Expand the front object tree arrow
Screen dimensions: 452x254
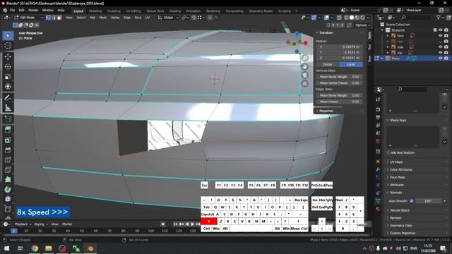tap(388, 36)
